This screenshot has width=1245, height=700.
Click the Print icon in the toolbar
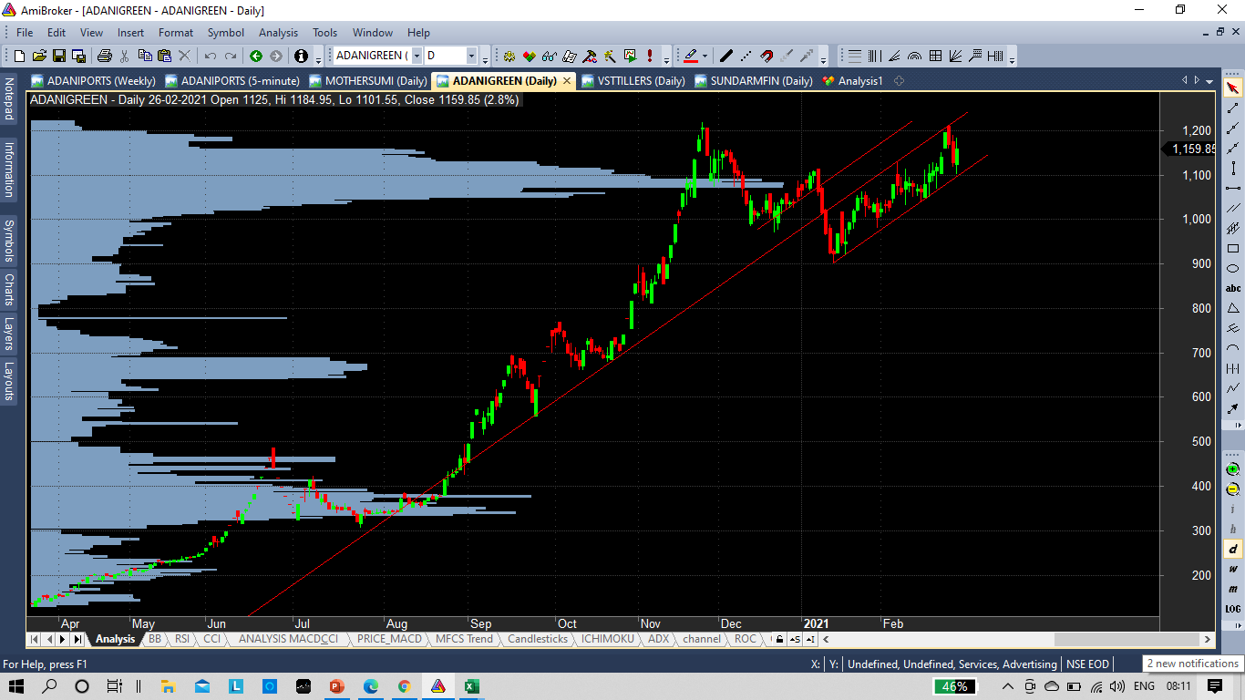point(104,56)
